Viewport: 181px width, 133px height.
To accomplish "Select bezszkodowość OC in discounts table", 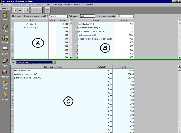I will [x=52, y=70].
